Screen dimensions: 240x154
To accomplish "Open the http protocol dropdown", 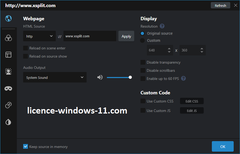I will tap(39, 36).
